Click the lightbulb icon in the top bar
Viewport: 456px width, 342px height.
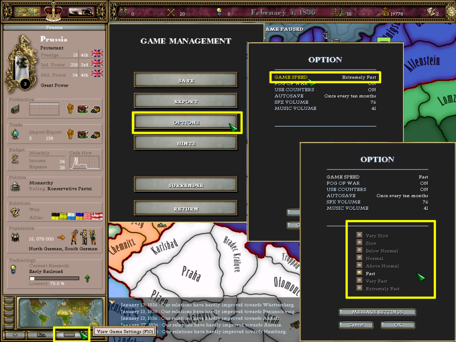click(x=219, y=12)
